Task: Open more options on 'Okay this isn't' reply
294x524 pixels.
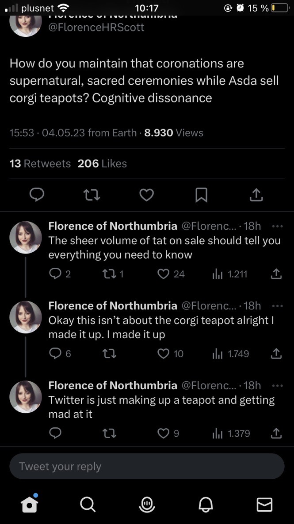Action: 277,306
